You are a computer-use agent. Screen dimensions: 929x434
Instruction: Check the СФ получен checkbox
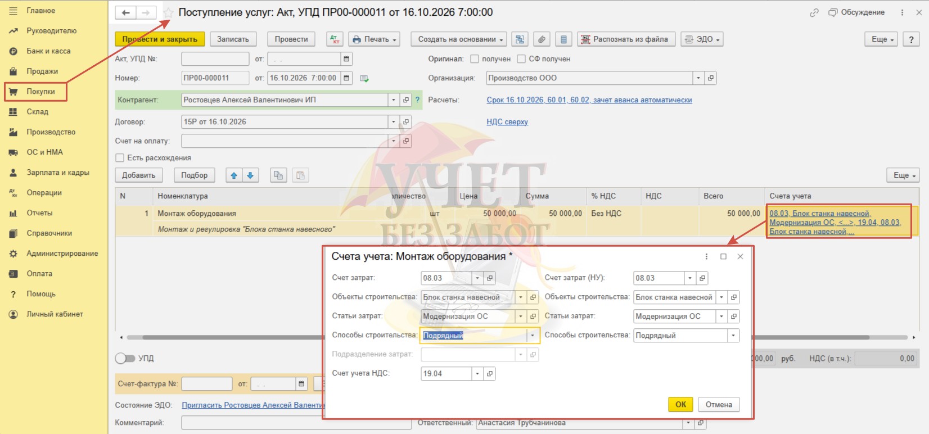point(521,59)
